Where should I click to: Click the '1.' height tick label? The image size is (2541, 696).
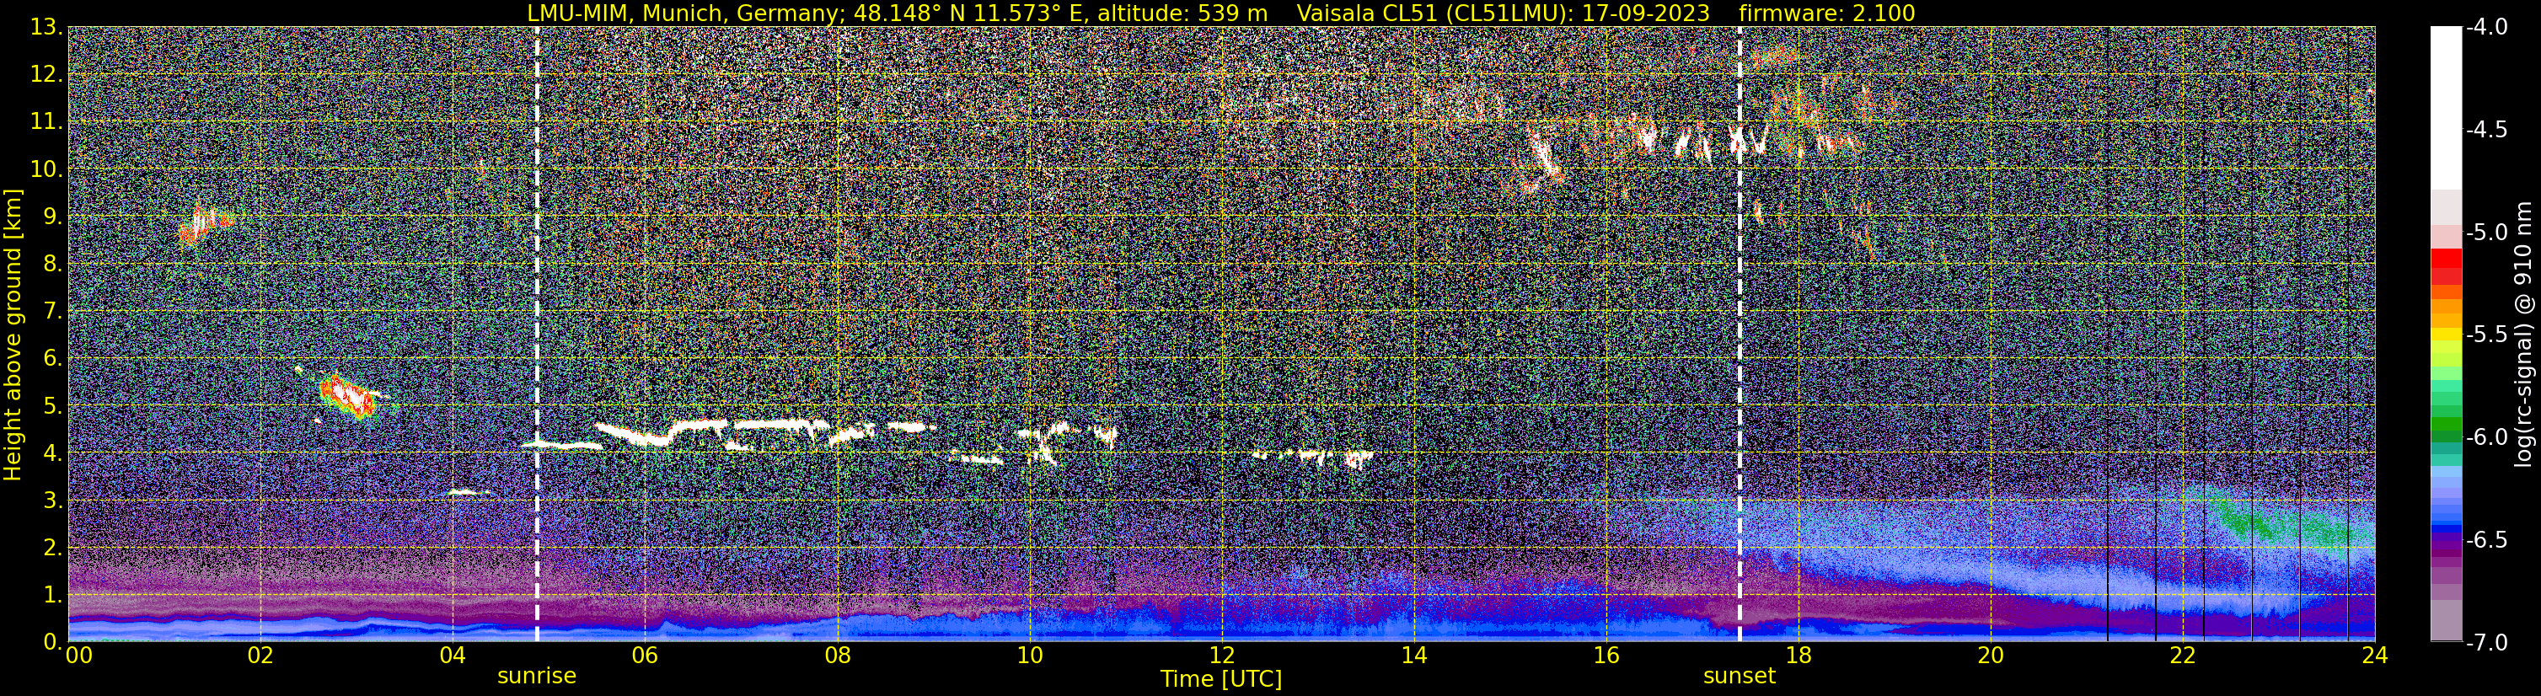coord(52,596)
